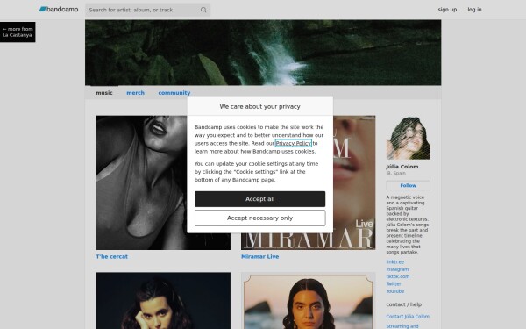Open the YouTube link

(394, 291)
